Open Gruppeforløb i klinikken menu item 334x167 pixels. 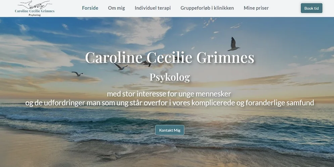[x=207, y=8]
